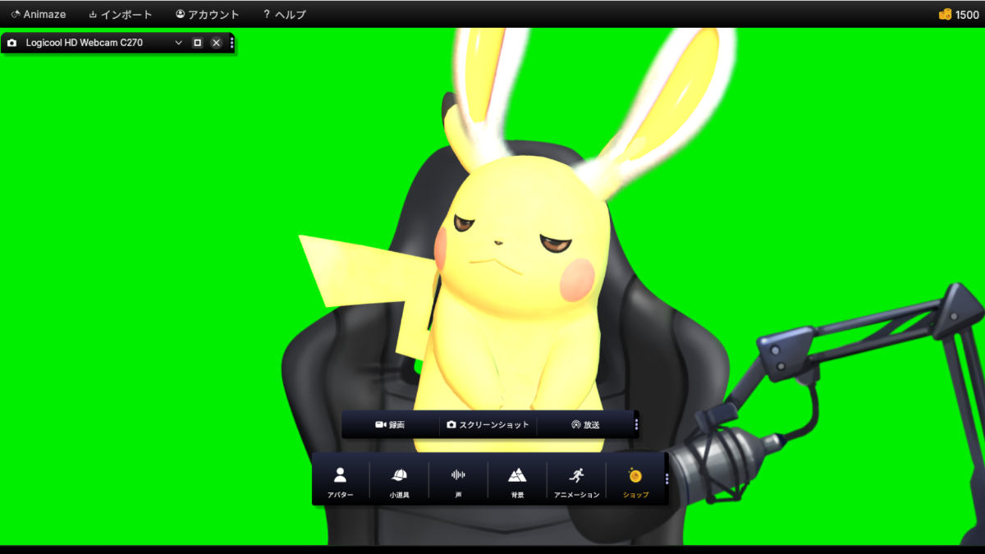985x554 pixels.
Task: Start recording with 録画 button
Action: point(390,425)
